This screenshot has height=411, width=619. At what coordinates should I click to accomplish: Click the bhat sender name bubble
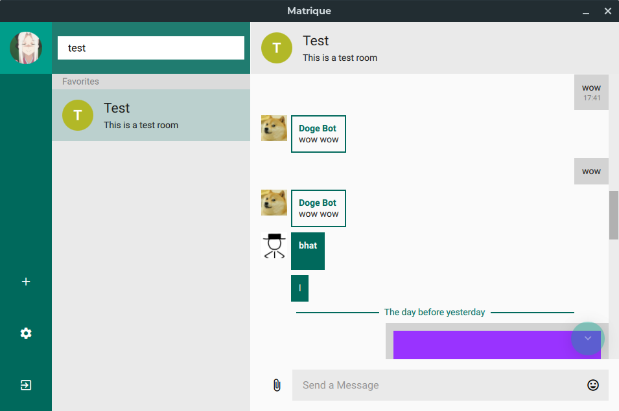(308, 251)
